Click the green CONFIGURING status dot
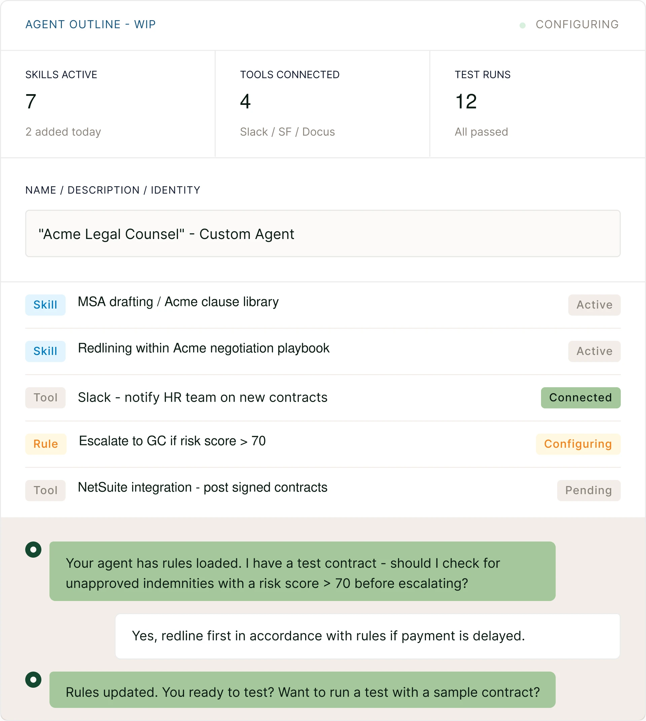Image resolution: width=646 pixels, height=721 pixels. 523,25
